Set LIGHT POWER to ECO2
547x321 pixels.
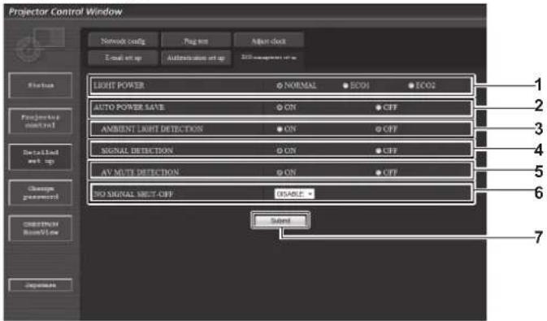tap(411, 85)
